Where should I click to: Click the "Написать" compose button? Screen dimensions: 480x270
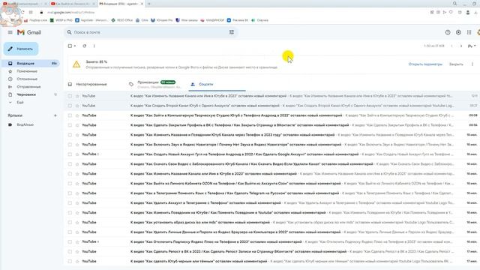(x=21, y=49)
